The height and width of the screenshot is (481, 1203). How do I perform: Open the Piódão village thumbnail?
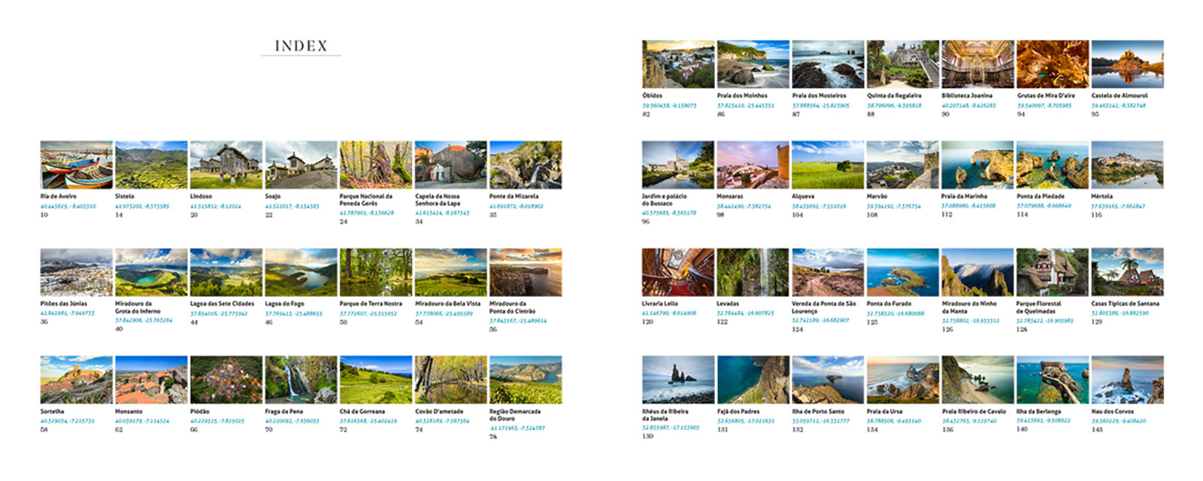226,380
